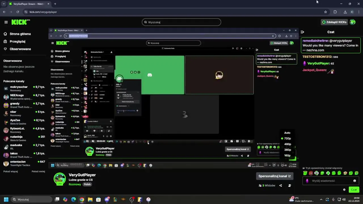Select Auto video quality
This screenshot has width=363, height=204.
click(x=287, y=133)
